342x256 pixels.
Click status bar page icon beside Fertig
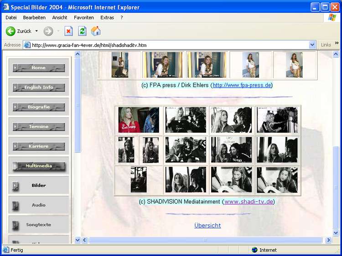(x=6, y=250)
